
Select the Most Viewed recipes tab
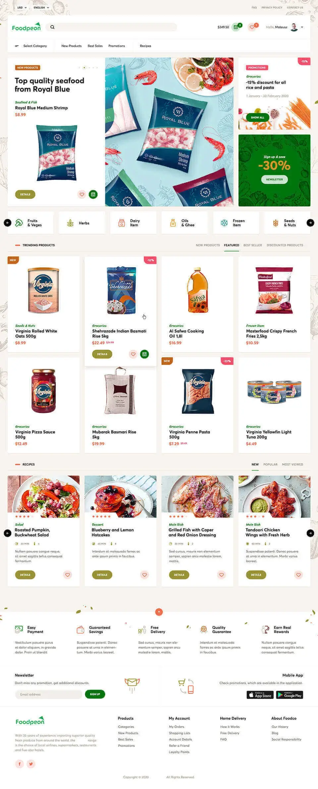pyautogui.click(x=292, y=465)
